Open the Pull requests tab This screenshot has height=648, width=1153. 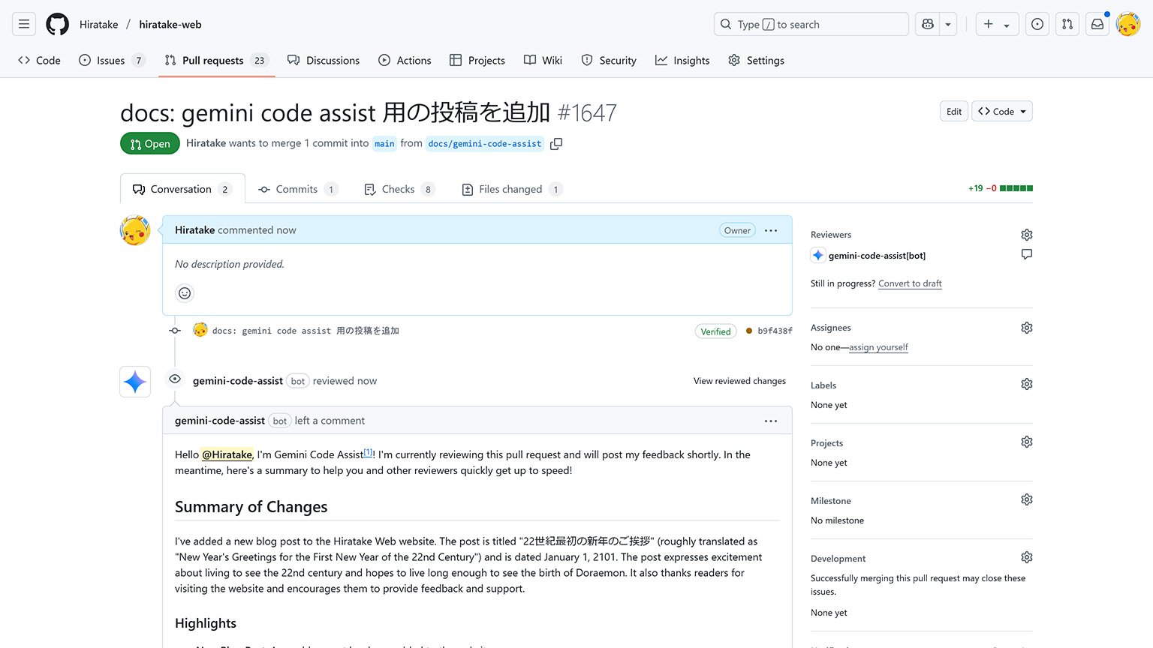pos(216,60)
